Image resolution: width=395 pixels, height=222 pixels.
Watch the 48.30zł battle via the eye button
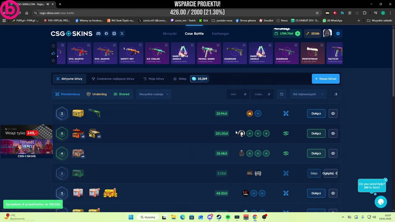tap(333, 193)
